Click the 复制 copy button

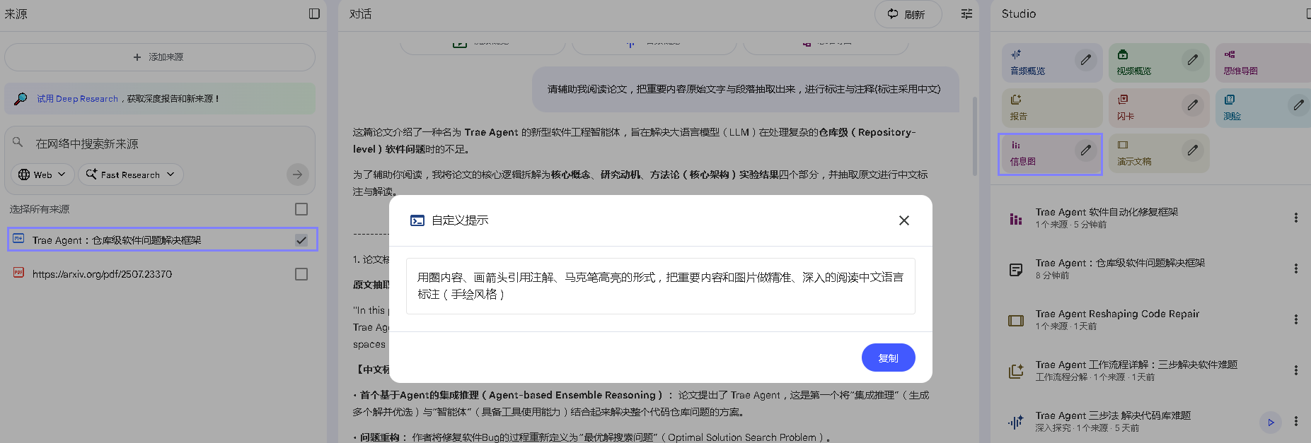coord(888,358)
